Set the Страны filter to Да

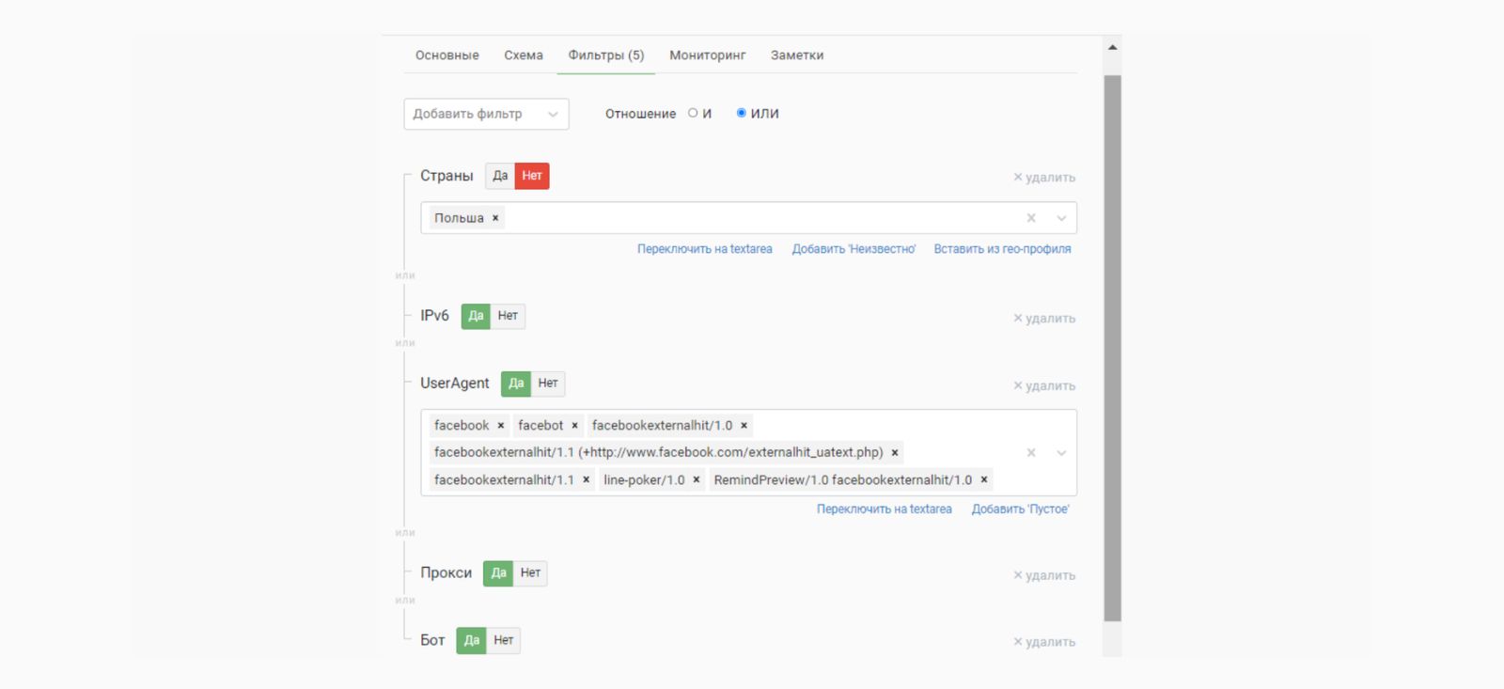pyautogui.click(x=500, y=176)
